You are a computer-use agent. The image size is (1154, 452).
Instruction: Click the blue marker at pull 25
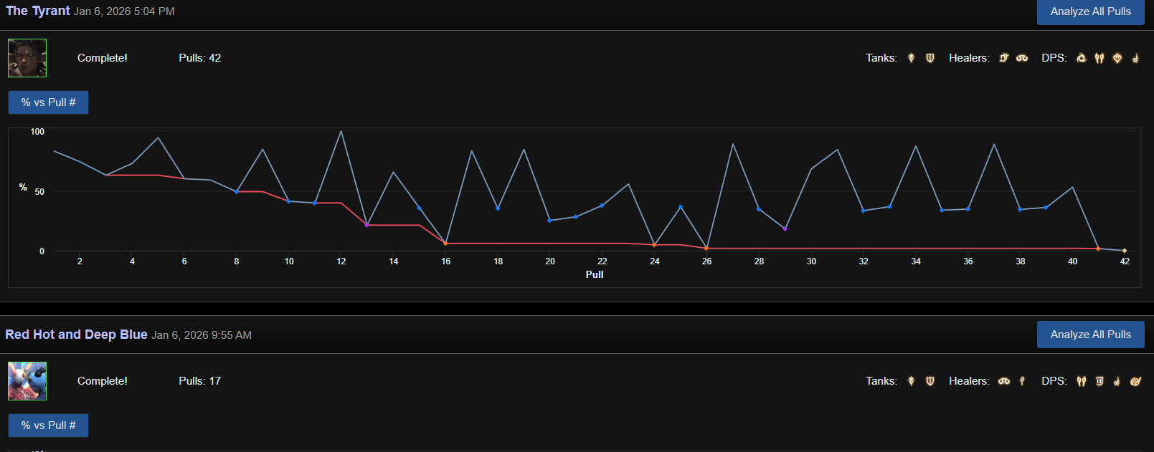(681, 207)
